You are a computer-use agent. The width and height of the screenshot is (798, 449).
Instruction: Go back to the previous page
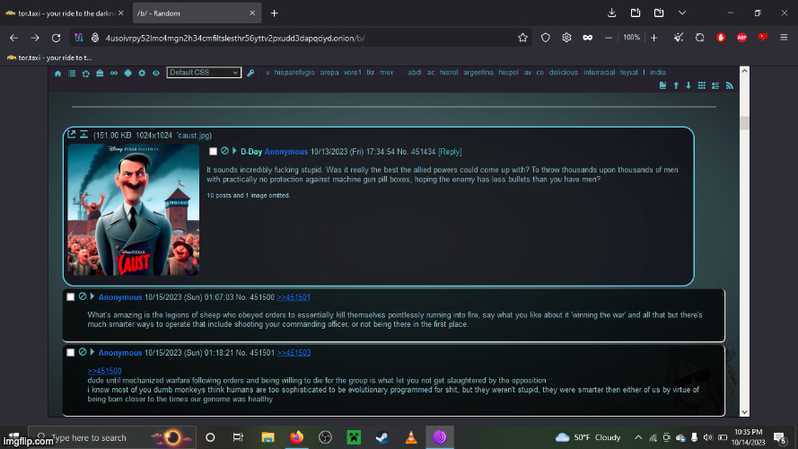pos(13,38)
